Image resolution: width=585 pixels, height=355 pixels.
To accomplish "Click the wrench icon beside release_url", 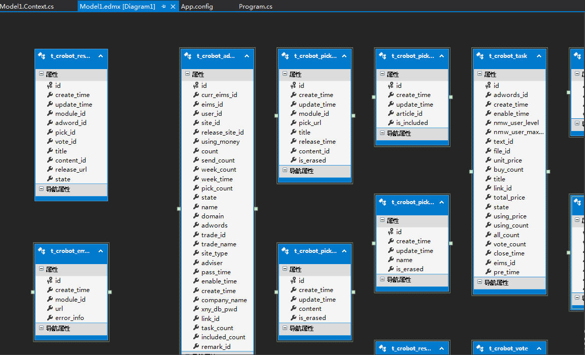I will tap(50, 170).
